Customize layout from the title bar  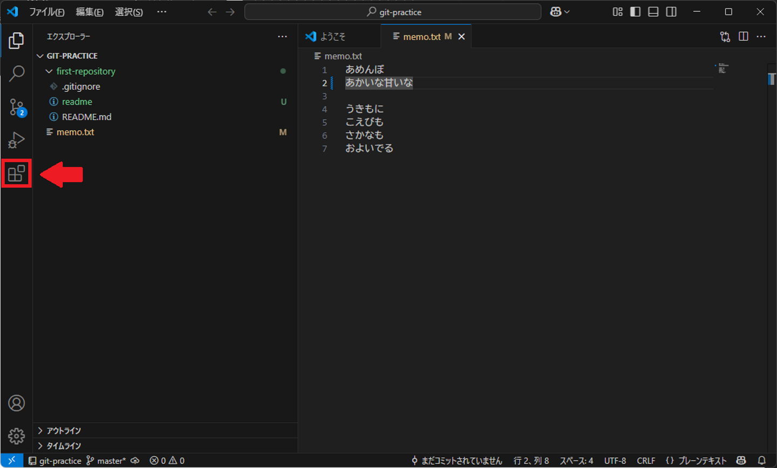618,12
